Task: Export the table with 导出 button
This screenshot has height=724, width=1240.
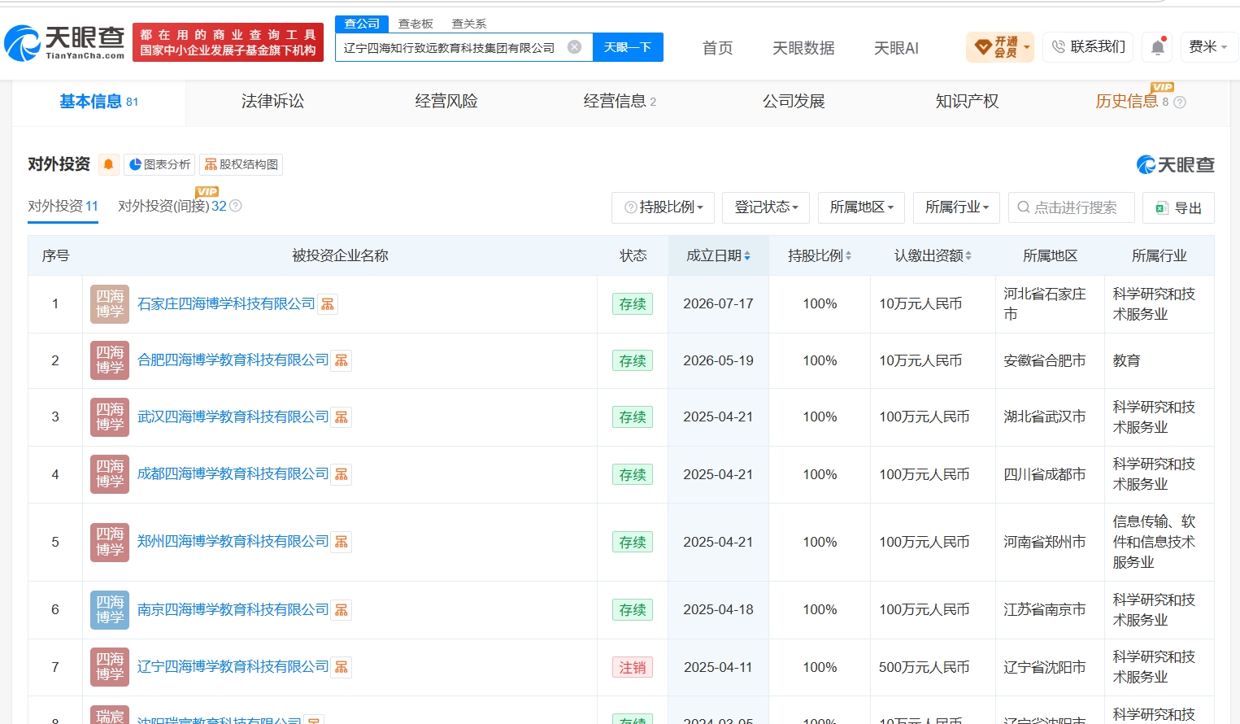Action: pos(1178,207)
